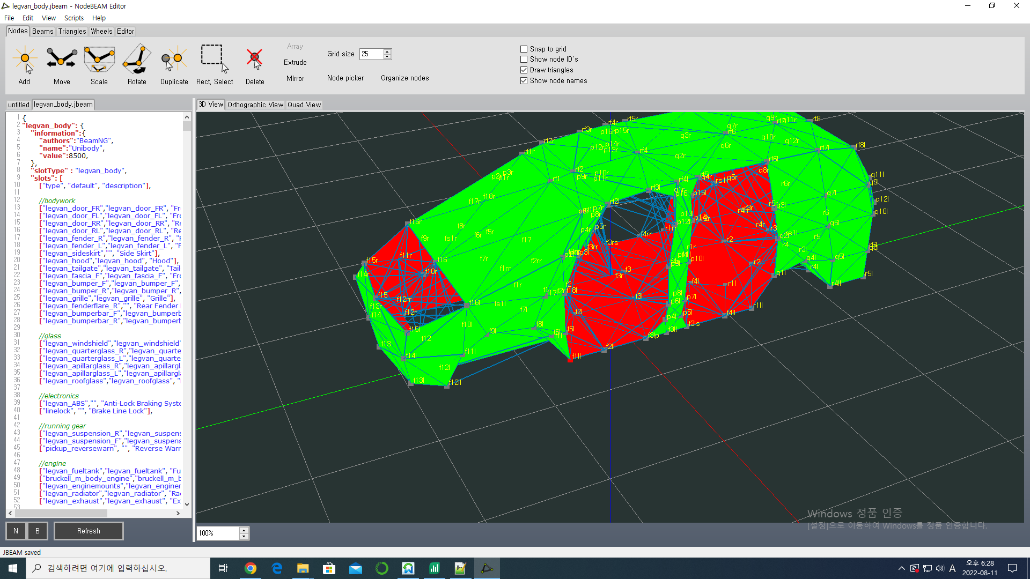Enable Snap to grid checkbox
The width and height of the screenshot is (1030, 579).
point(524,49)
